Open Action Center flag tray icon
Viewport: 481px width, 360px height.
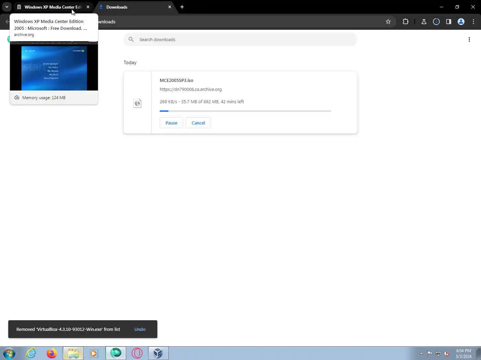(x=429, y=353)
